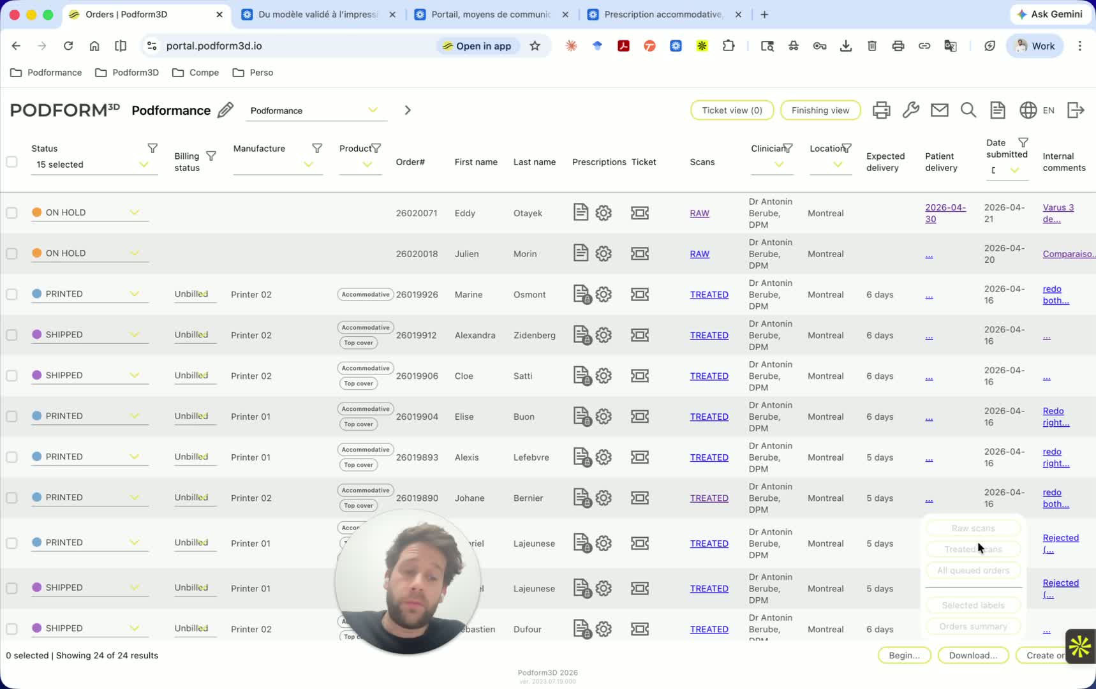
Task: Change ON HOLD status for Eddy Otayek
Action: (89, 212)
